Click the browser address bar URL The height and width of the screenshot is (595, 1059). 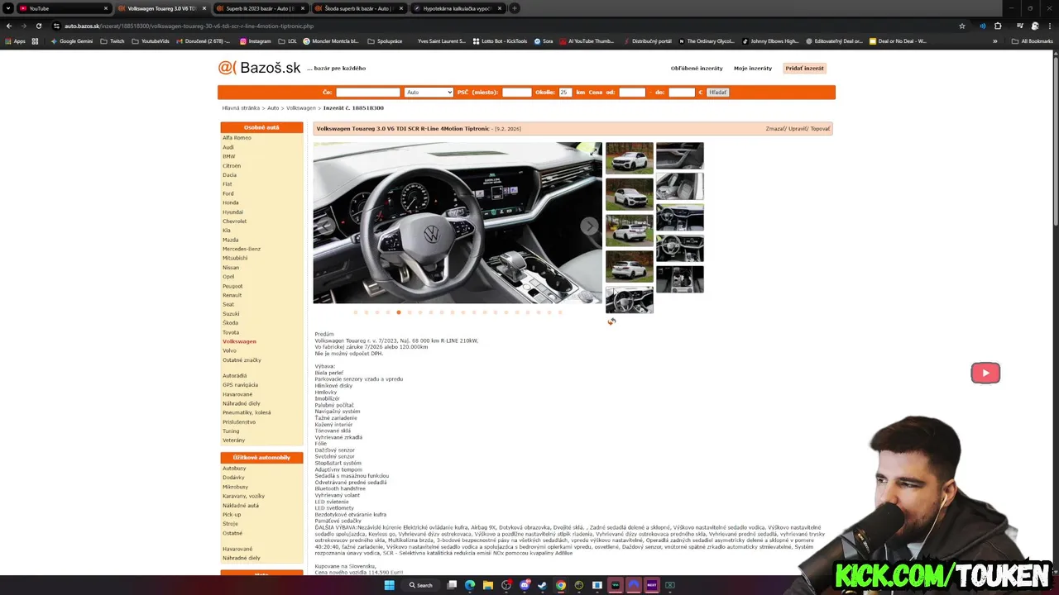click(189, 26)
